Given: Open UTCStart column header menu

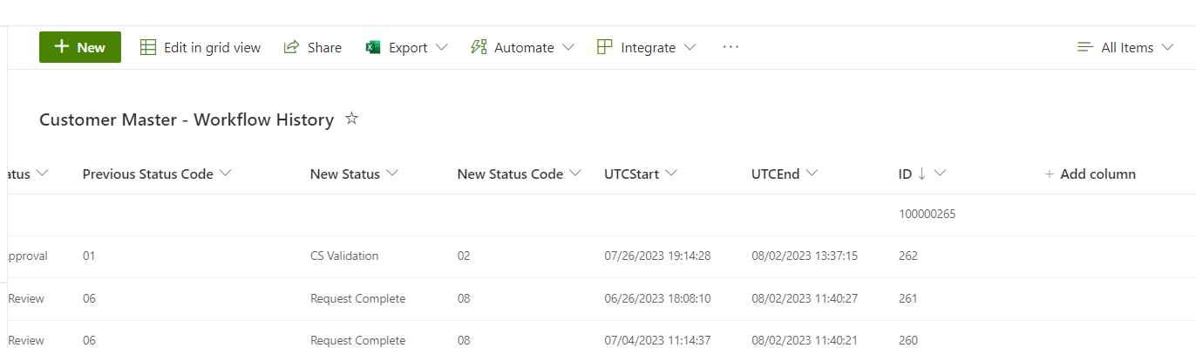Looking at the screenshot, I should click(x=641, y=174).
